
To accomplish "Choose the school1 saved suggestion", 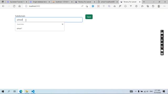I will [40, 28].
